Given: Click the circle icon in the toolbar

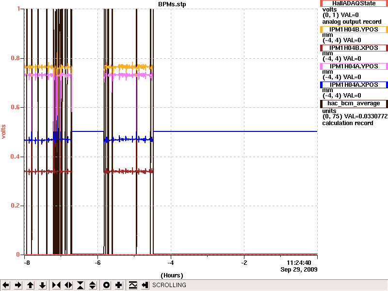Looking at the screenshot, I should point(106,285).
